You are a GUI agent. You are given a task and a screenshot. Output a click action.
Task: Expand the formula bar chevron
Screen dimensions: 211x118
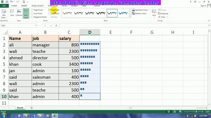pyautogui.click(x=209, y=26)
